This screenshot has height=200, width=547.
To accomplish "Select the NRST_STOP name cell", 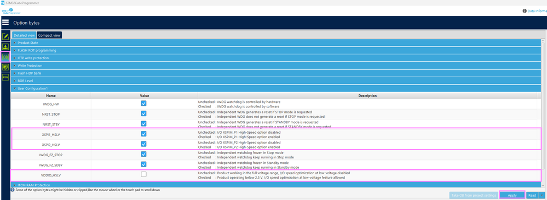I will pyautogui.click(x=50, y=114).
